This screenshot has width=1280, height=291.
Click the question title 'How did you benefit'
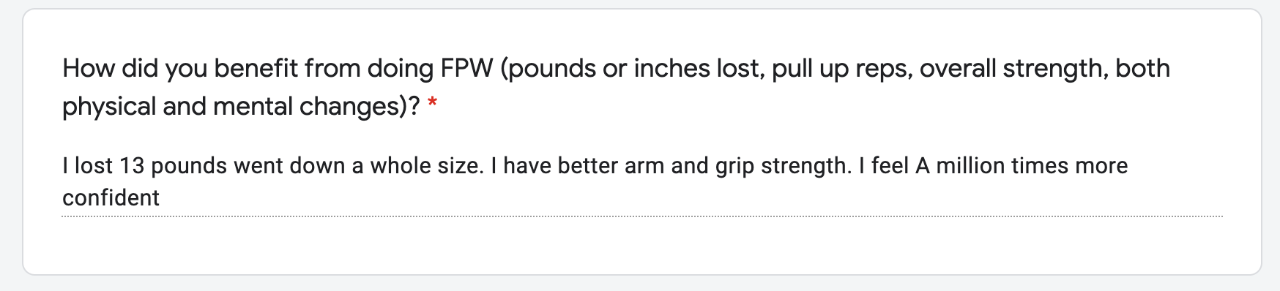tap(616, 87)
